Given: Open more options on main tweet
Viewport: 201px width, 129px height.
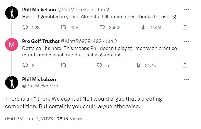Looking at the screenshot, I should [x=186, y=79].
